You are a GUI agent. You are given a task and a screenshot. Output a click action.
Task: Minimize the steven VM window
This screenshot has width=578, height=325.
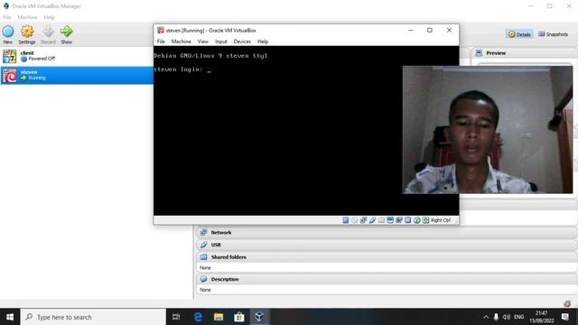point(411,30)
